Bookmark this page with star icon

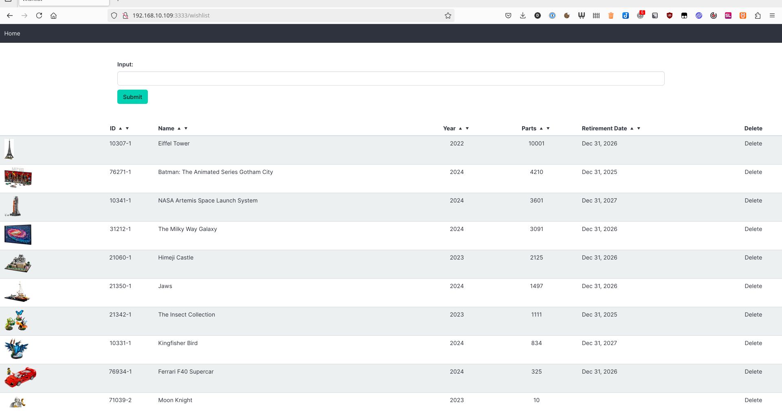tap(448, 15)
